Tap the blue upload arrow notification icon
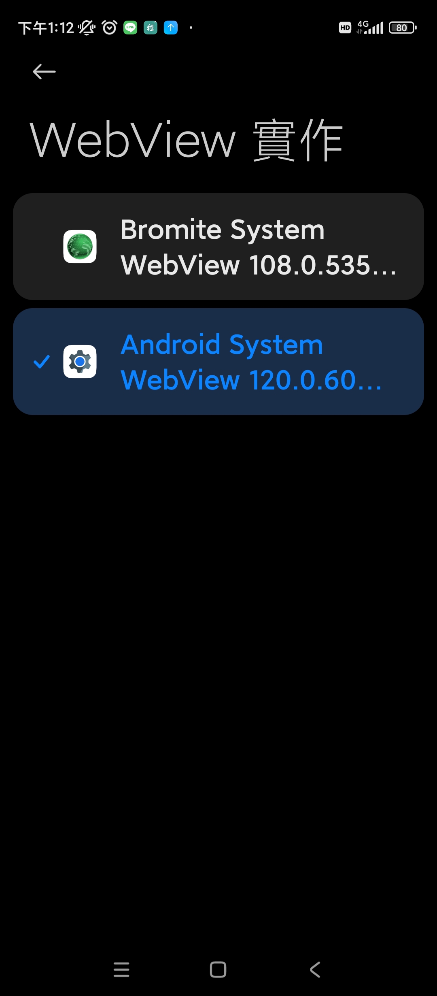 click(x=171, y=28)
